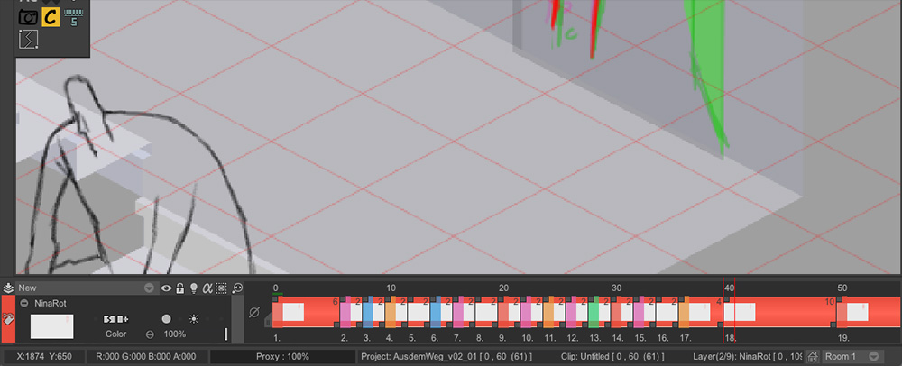Open the Color blending mode menu
This screenshot has width=902, height=366.
(115, 334)
